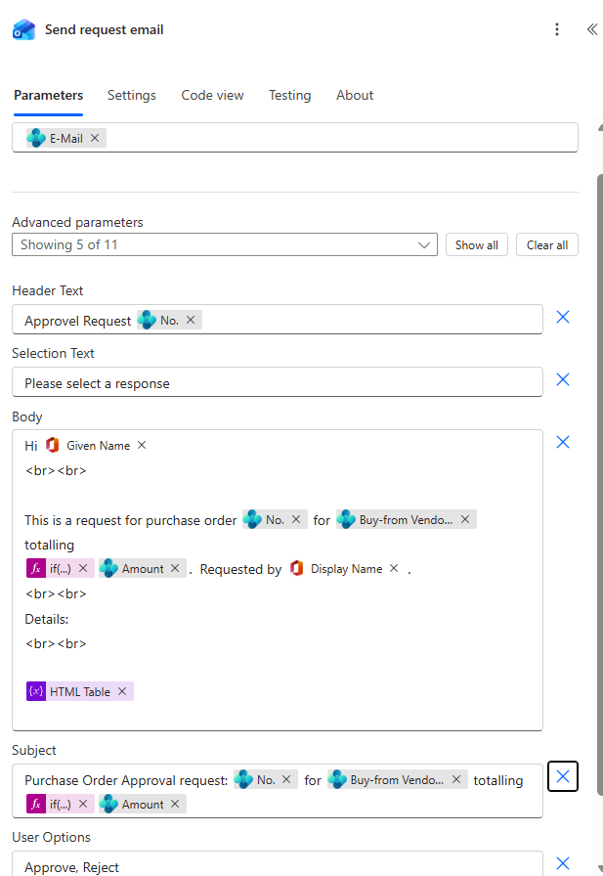Remove the Body parameter with X
Screen dimensions: 603x876
[x=563, y=442]
